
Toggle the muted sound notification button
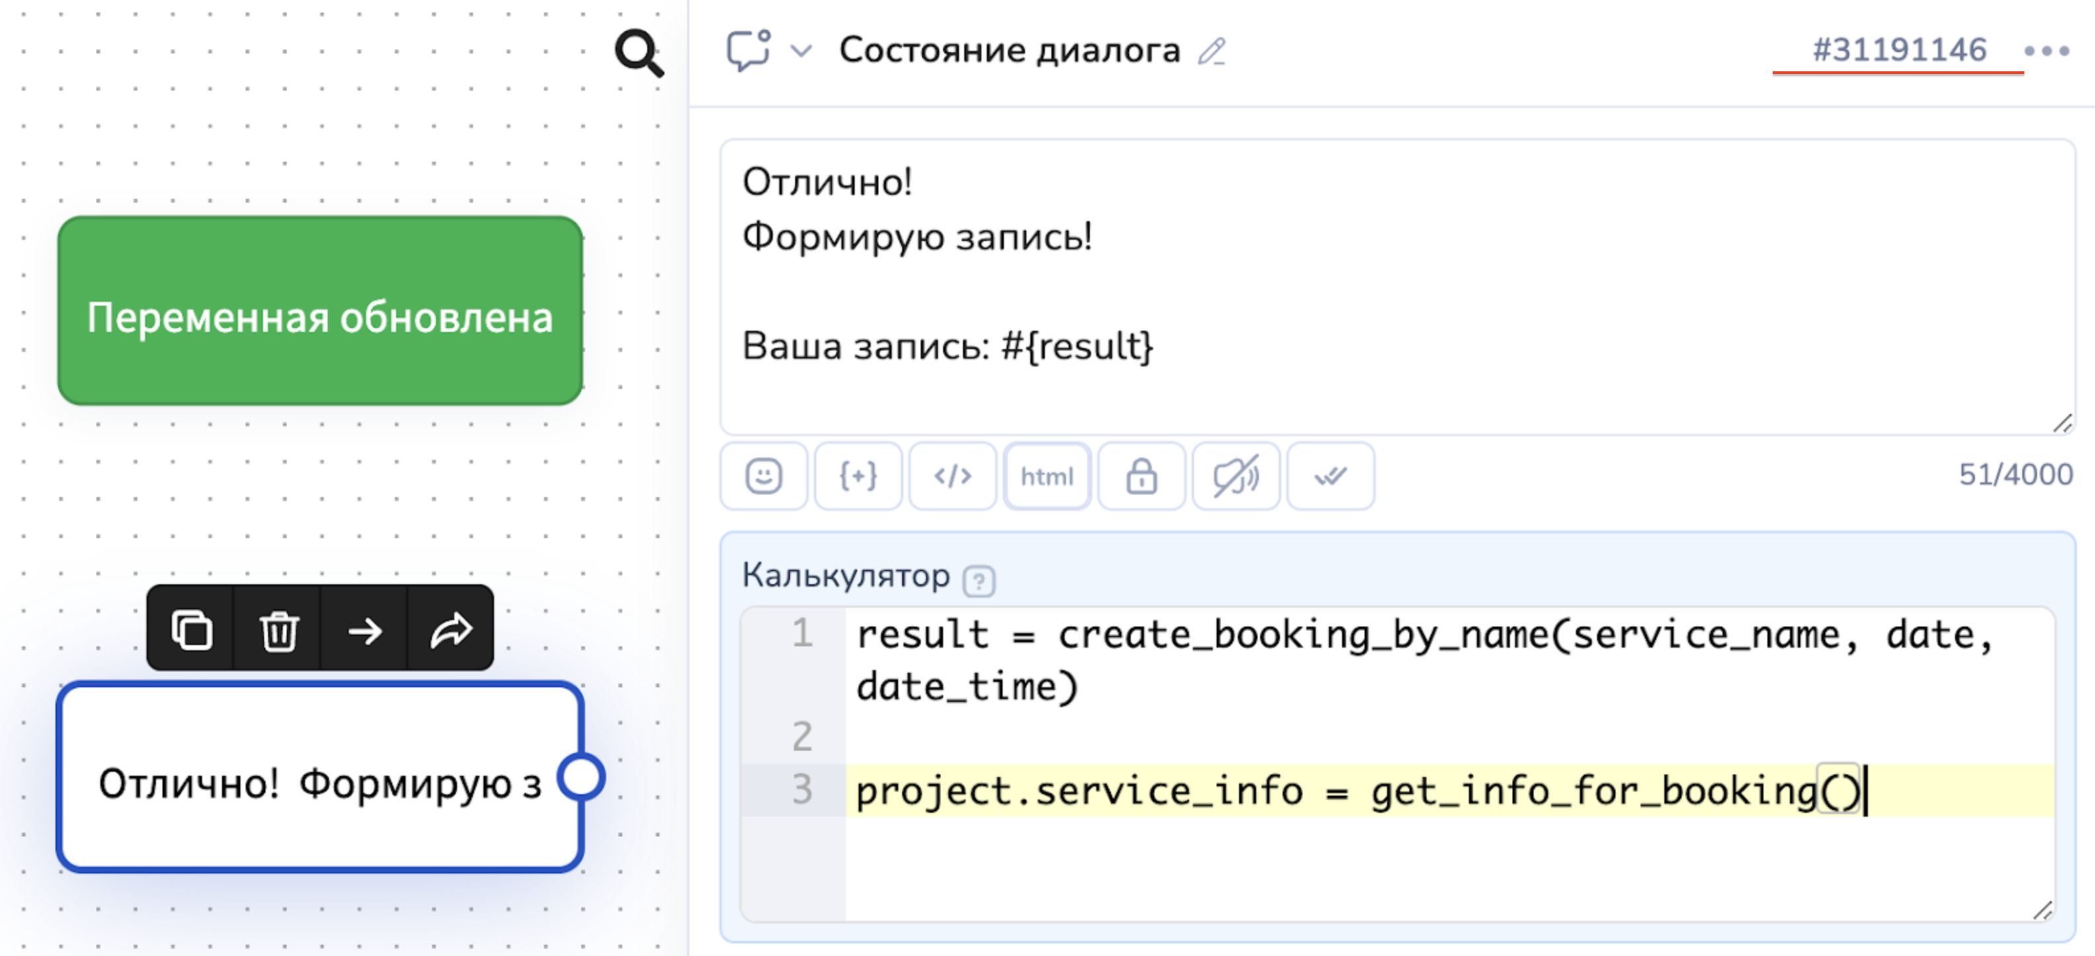1235,477
